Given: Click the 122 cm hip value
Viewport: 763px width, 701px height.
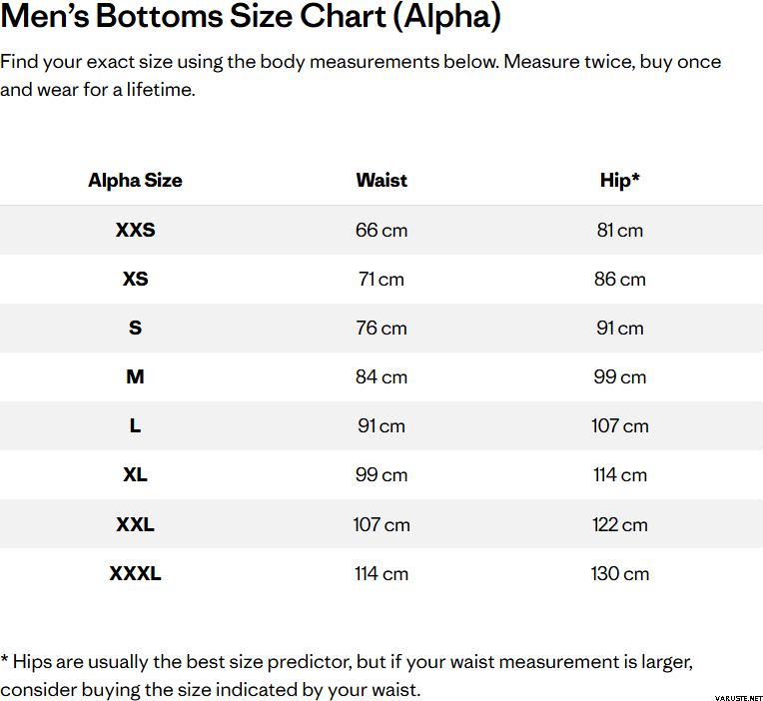Looking at the screenshot, I should [620, 524].
